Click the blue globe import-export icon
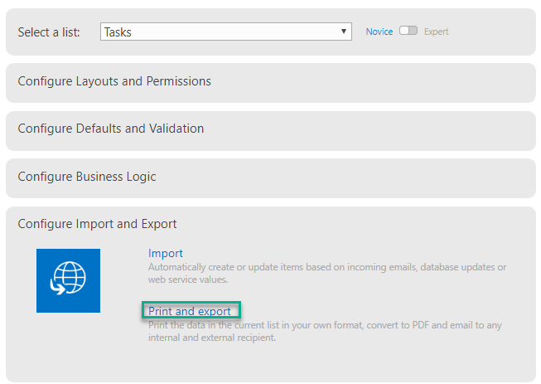The width and height of the screenshot is (541, 384). click(x=68, y=280)
